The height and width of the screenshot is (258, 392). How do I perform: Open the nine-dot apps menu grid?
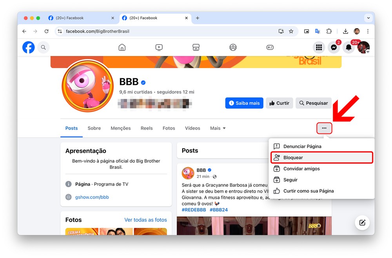tap(319, 47)
